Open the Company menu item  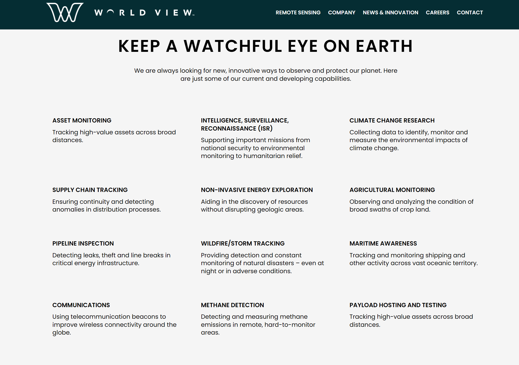[x=341, y=13]
